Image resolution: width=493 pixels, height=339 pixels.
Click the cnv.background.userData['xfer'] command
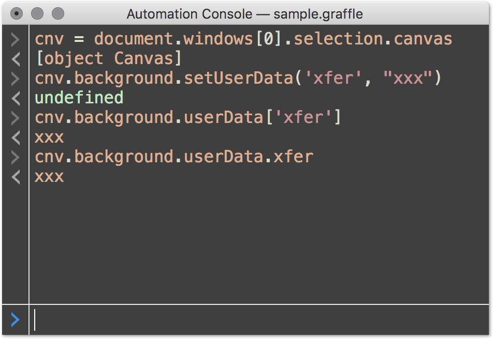[x=187, y=118]
